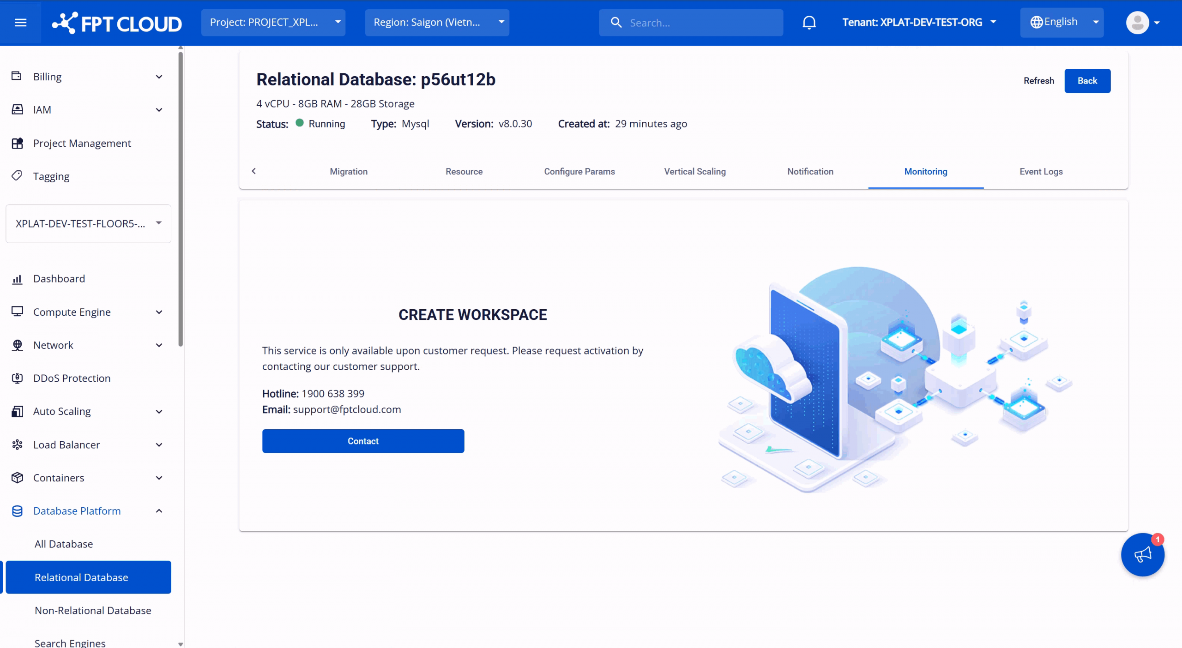1182x648 pixels.
Task: Click the Back button
Action: [1087, 81]
